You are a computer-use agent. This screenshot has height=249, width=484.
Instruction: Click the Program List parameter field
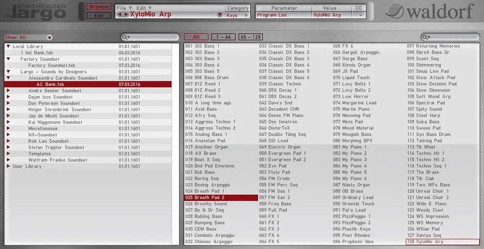click(284, 15)
